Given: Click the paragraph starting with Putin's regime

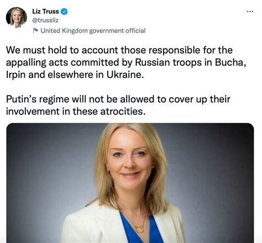Looking at the screenshot, I should [118, 105].
